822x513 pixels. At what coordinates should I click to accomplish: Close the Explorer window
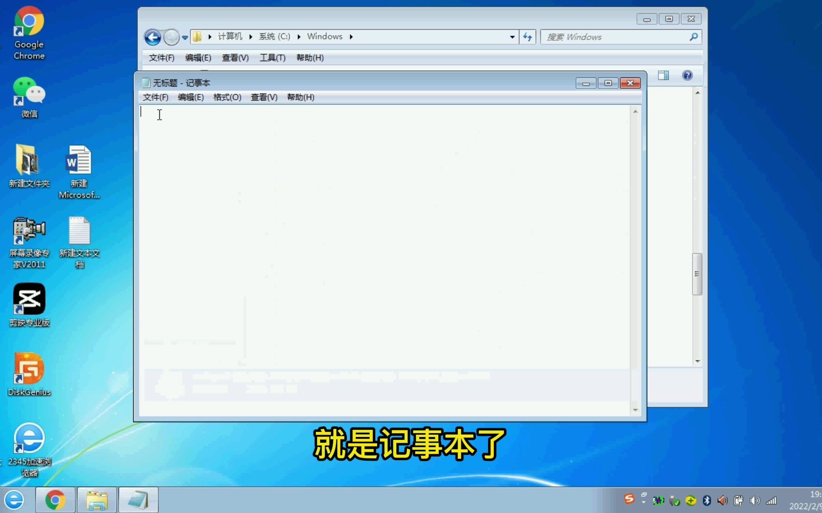[691, 19]
